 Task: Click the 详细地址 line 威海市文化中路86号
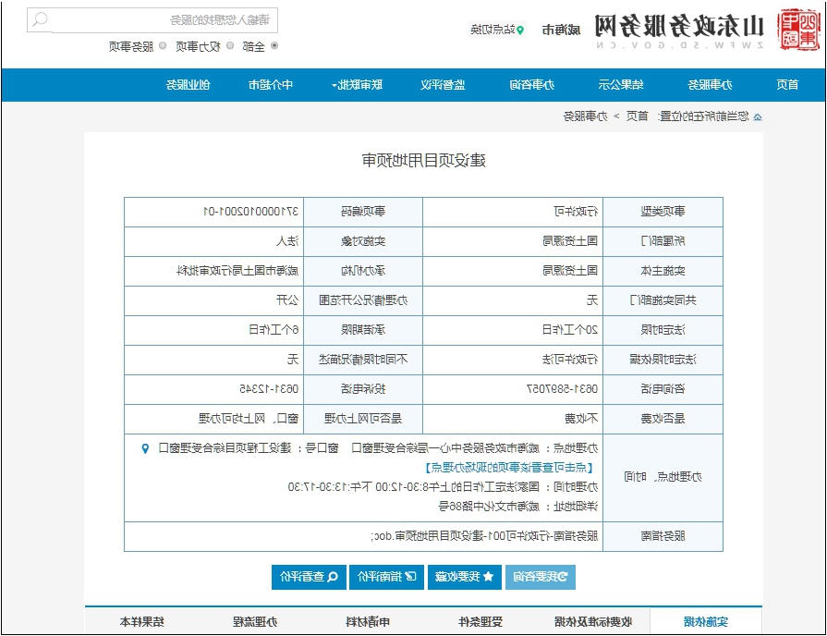point(518,508)
